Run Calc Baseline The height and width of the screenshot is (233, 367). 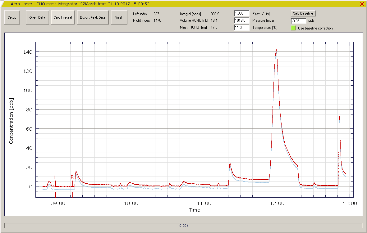pyautogui.click(x=303, y=13)
